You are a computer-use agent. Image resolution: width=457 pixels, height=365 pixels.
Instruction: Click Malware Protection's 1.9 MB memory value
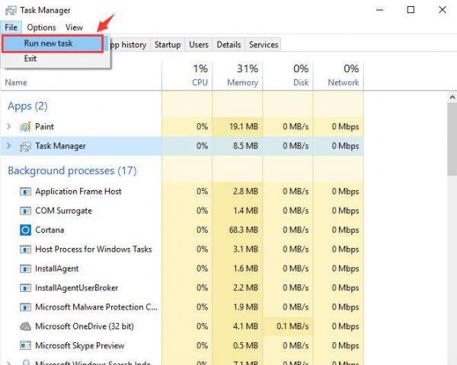pos(245,307)
